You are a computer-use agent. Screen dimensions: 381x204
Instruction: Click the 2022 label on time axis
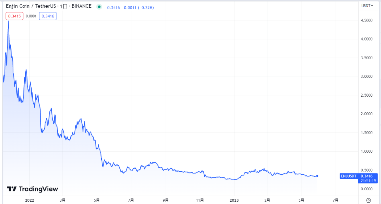point(30,200)
